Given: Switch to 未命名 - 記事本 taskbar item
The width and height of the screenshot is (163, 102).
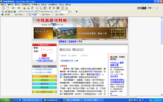Looking at the screenshot, I should point(93,100).
